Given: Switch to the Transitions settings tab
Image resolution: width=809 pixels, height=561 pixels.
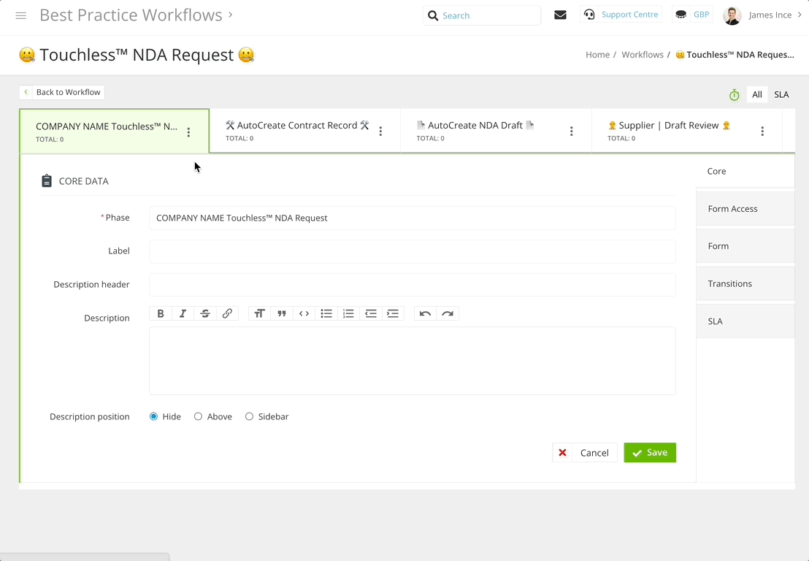Looking at the screenshot, I should 730,283.
